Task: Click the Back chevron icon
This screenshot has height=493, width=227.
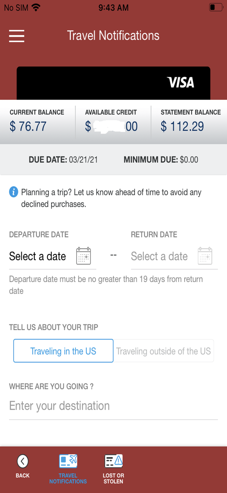Action: 22,461
